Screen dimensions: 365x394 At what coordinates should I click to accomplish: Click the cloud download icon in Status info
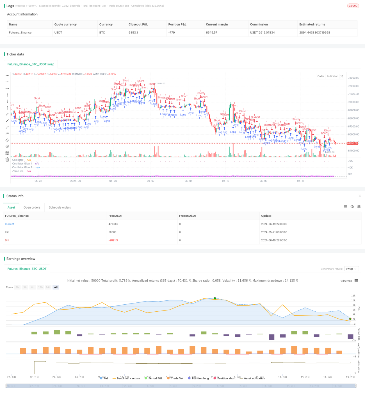click(352, 207)
